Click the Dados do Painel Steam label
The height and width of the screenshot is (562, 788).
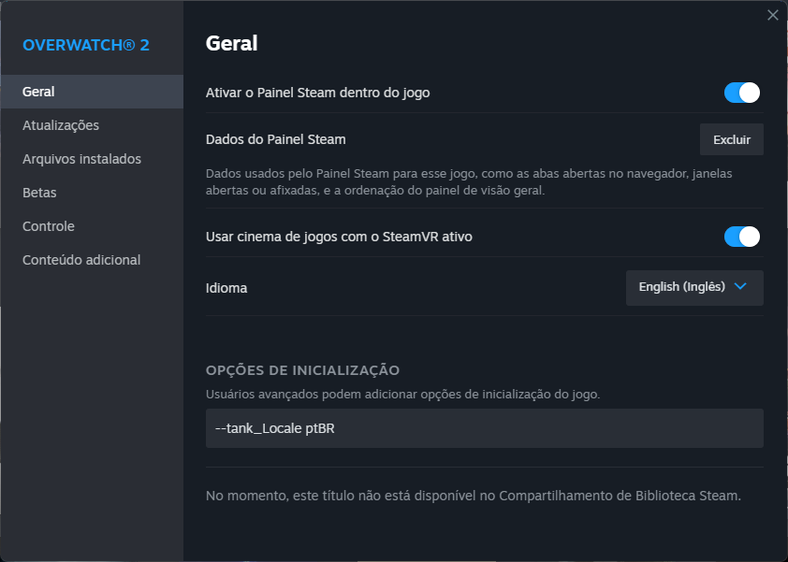275,139
